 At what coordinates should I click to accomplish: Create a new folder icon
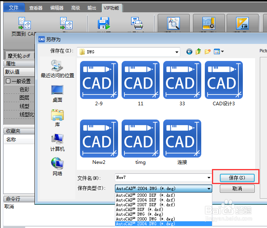pos(208,51)
